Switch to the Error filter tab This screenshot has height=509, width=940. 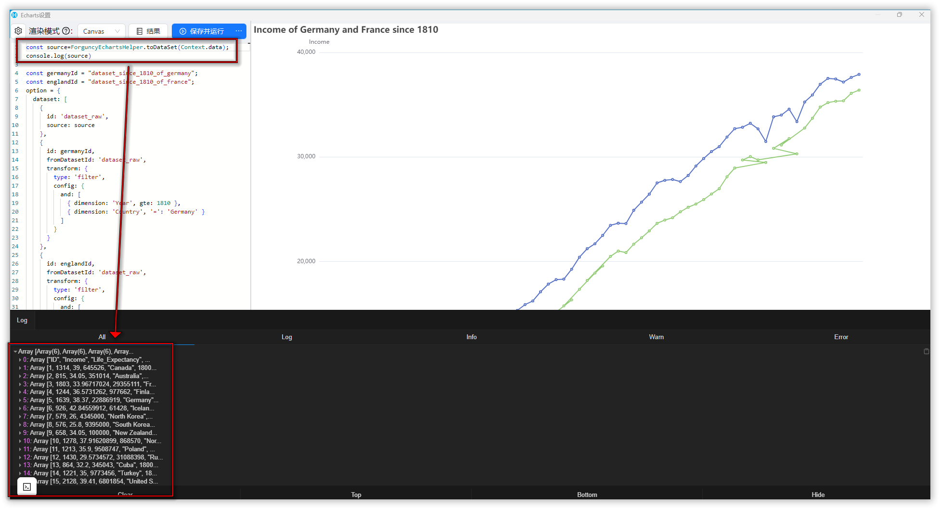point(841,337)
